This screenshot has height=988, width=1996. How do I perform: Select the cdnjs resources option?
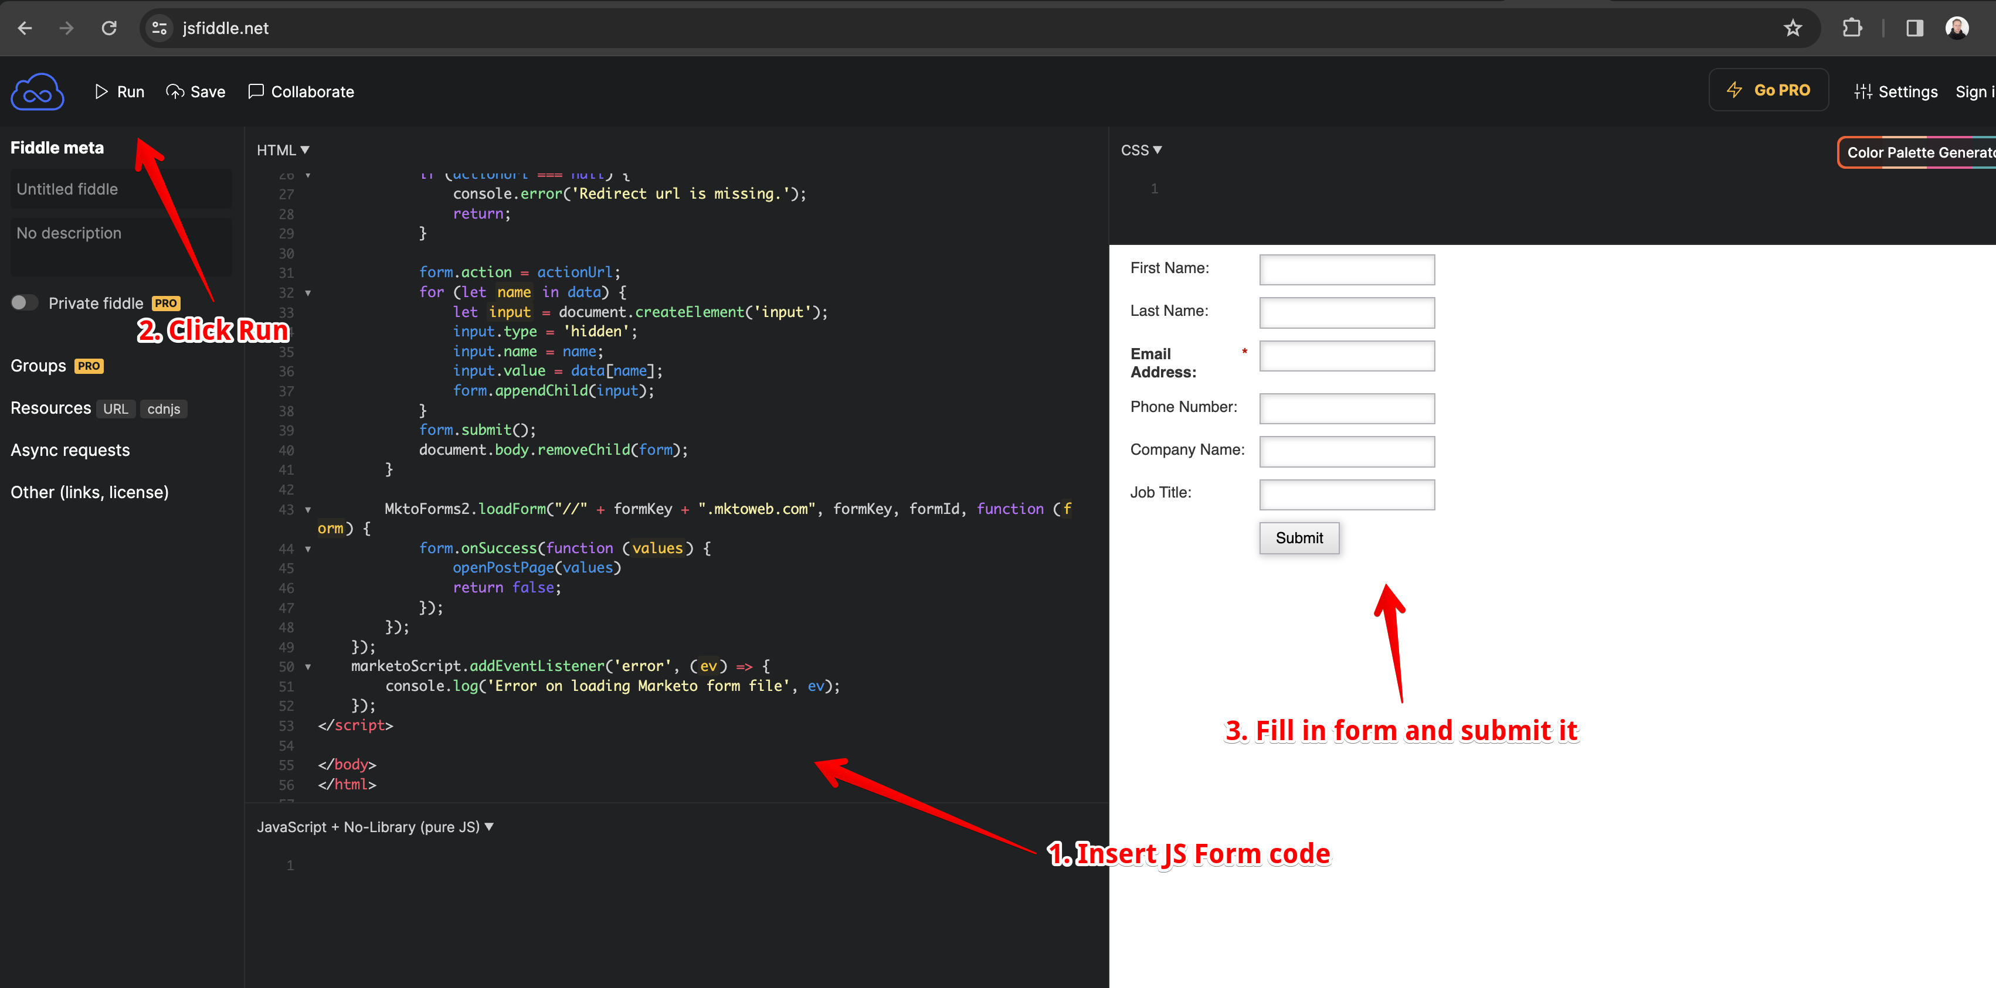[164, 409]
